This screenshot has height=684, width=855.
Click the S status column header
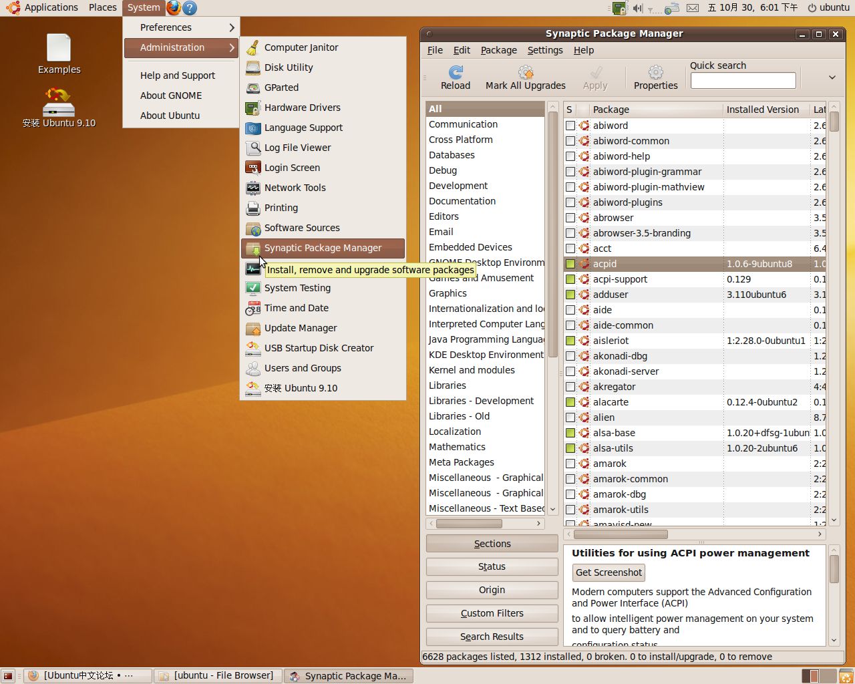tap(569, 110)
